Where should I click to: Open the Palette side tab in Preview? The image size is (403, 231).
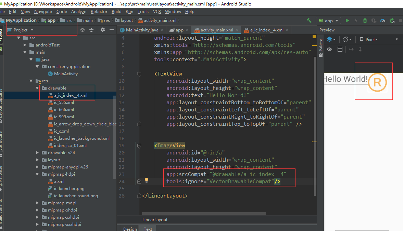[320, 47]
